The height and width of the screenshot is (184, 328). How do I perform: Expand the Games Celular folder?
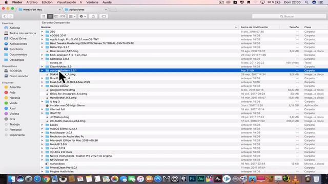coord(42,86)
